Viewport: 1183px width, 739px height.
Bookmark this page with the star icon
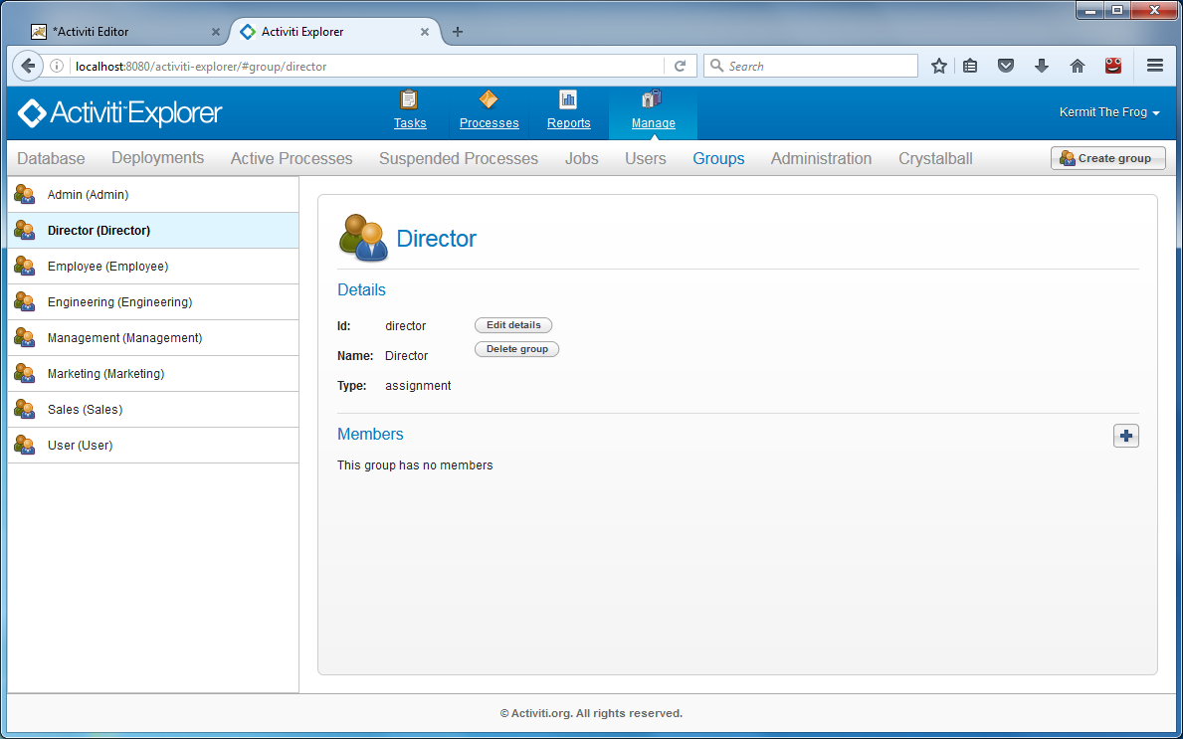938,66
